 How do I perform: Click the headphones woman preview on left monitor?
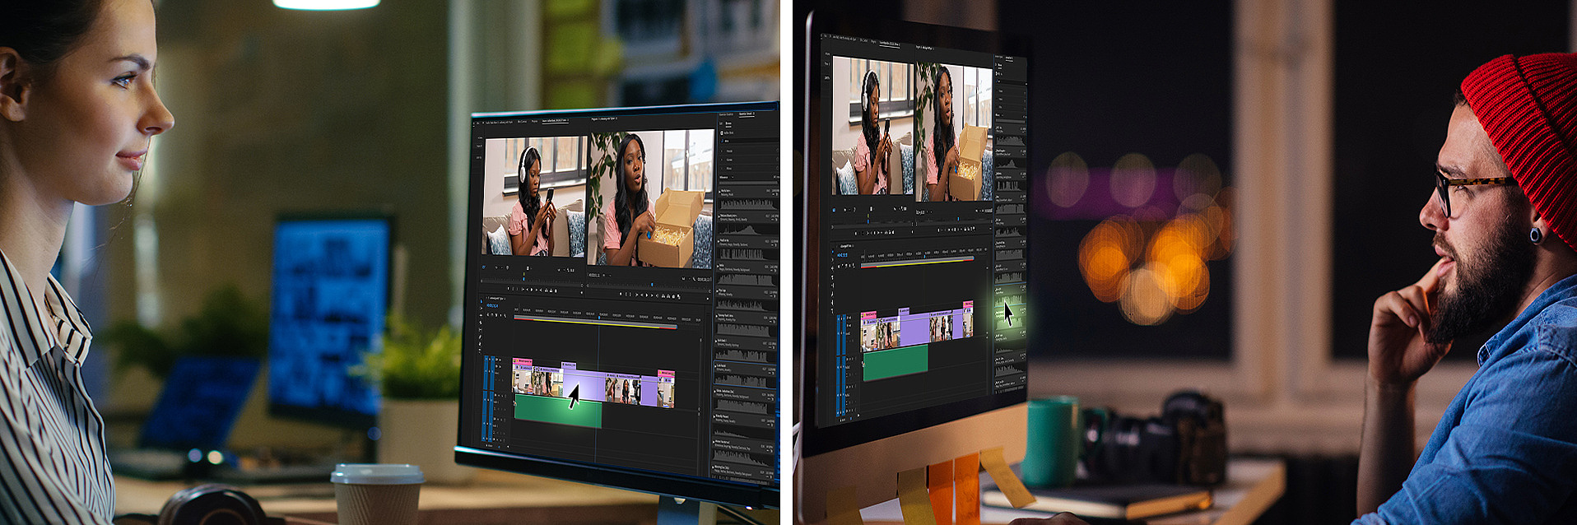coord(534,197)
